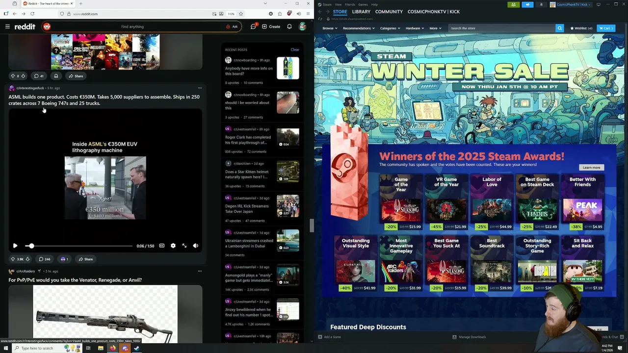
Task: Give award on the ASML post
Action: 64,259
